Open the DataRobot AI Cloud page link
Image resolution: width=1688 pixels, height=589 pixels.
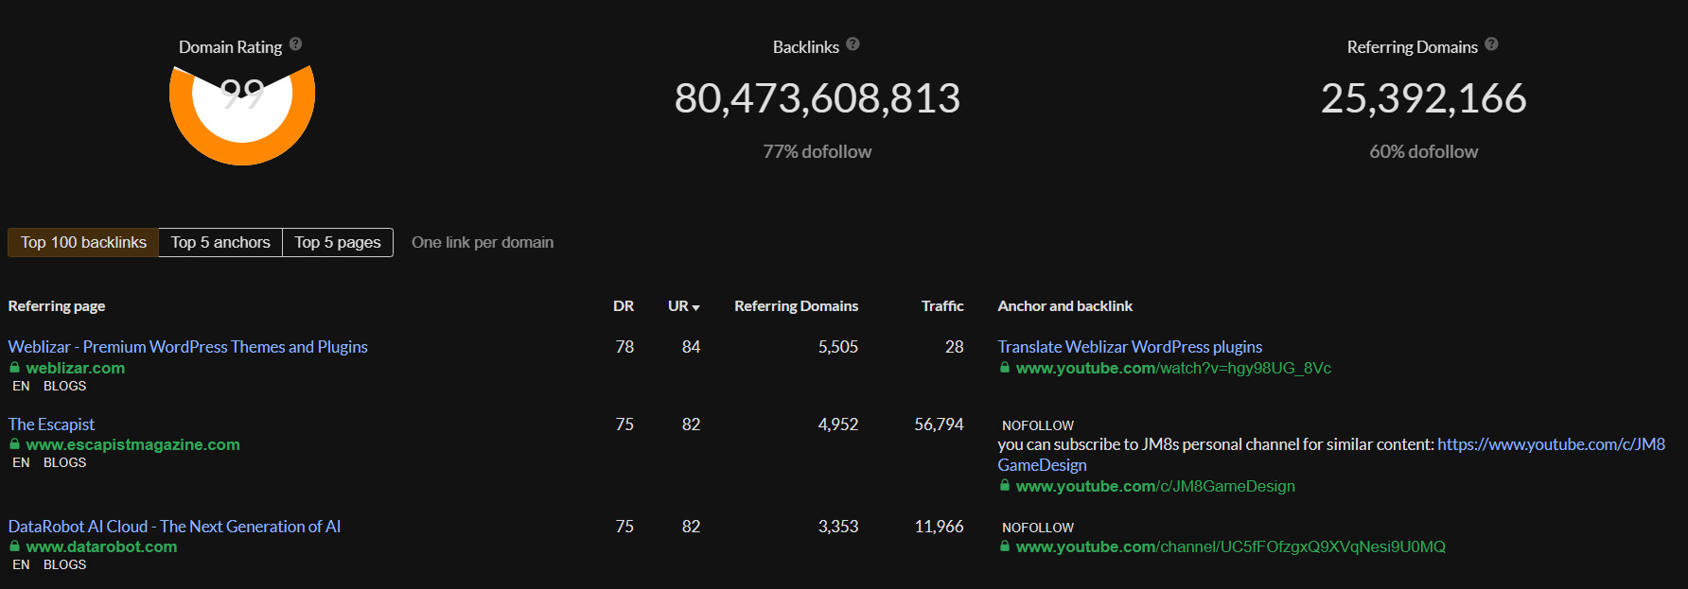click(175, 527)
